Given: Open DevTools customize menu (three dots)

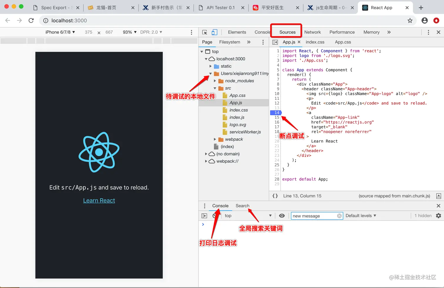Looking at the screenshot, I should coord(428,32).
